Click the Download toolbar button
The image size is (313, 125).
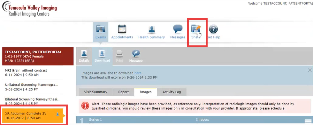[x=102, y=56]
